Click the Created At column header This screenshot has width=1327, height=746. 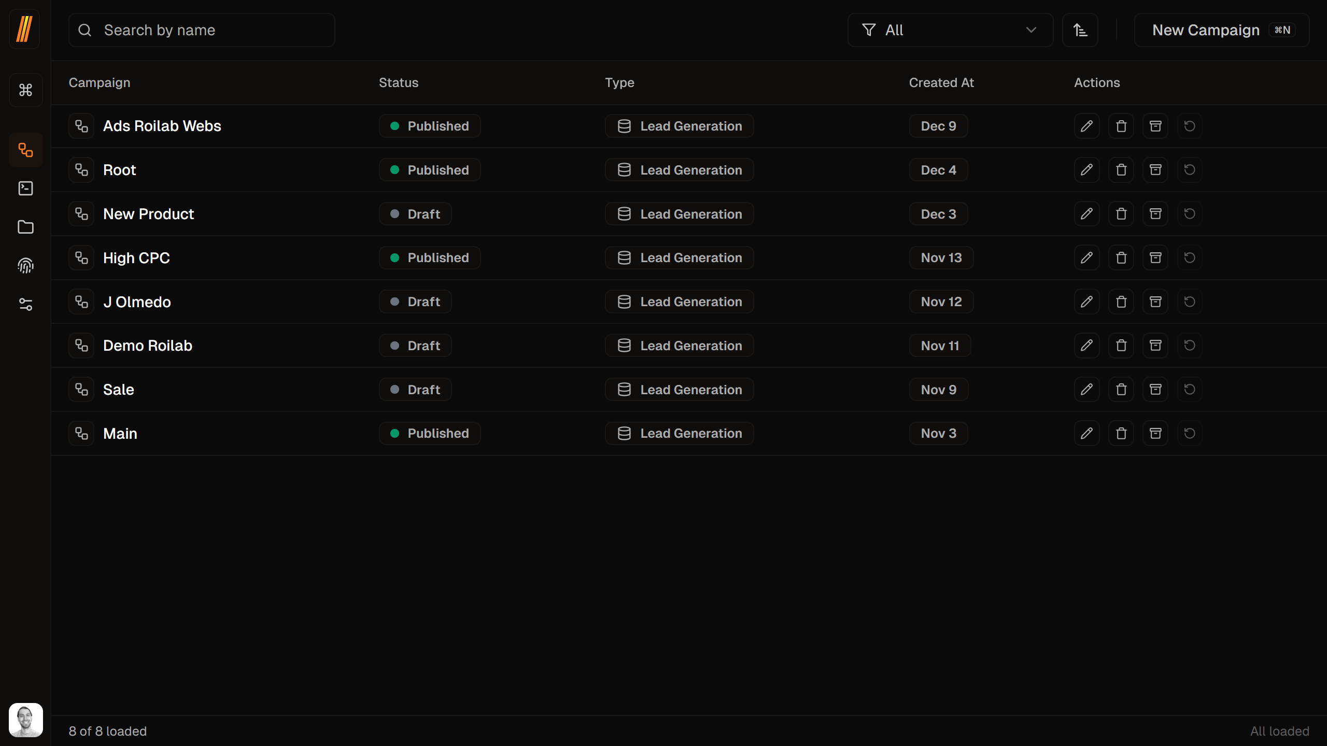(x=941, y=82)
